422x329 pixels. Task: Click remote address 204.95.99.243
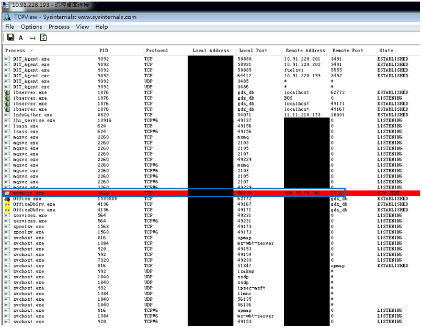(302, 193)
